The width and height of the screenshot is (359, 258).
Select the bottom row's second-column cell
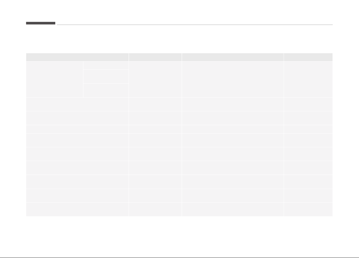[x=155, y=209]
